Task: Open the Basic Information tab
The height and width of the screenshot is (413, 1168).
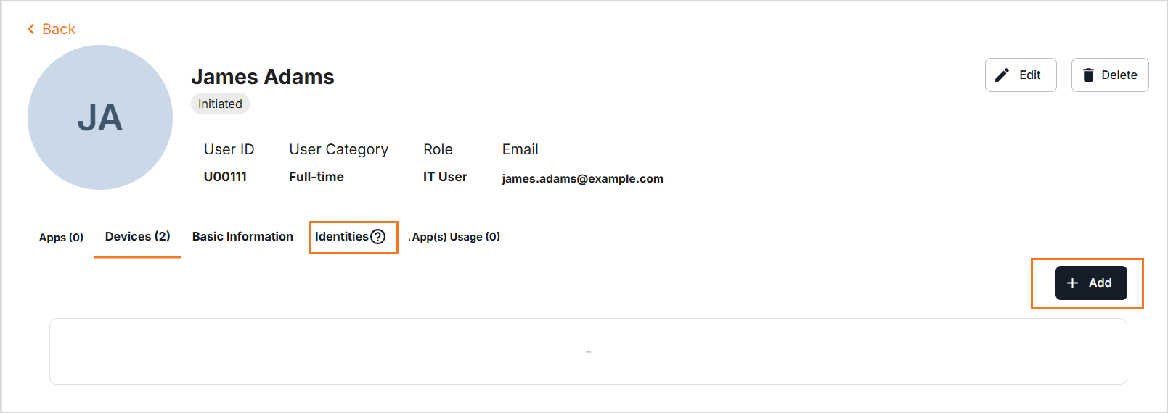Action: click(242, 237)
